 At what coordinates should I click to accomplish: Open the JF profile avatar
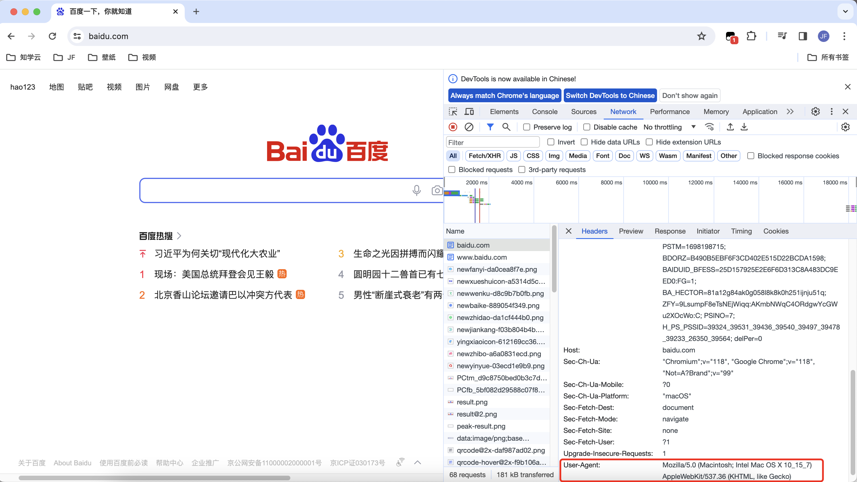(x=824, y=36)
